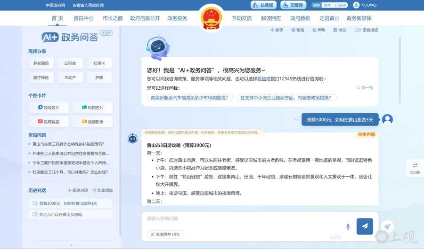The height and width of the screenshot is (249, 424).
Task: Click the 切旧版 switch version panel
Action: (415, 168)
